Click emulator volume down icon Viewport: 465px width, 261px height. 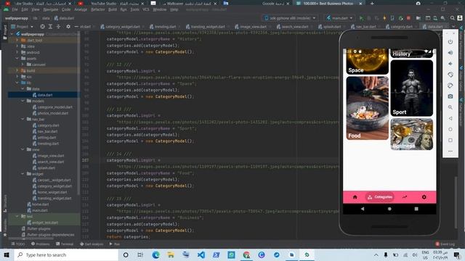[450, 64]
